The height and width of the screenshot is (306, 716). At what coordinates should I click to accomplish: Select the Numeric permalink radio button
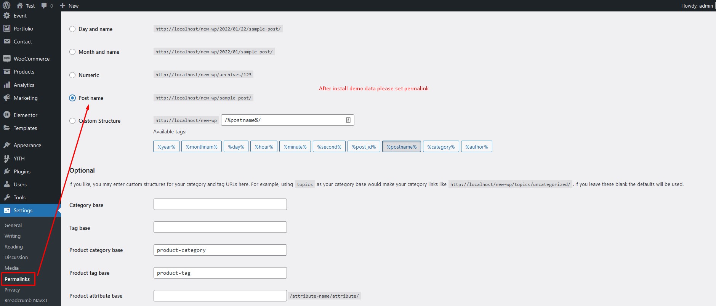pyautogui.click(x=72, y=75)
